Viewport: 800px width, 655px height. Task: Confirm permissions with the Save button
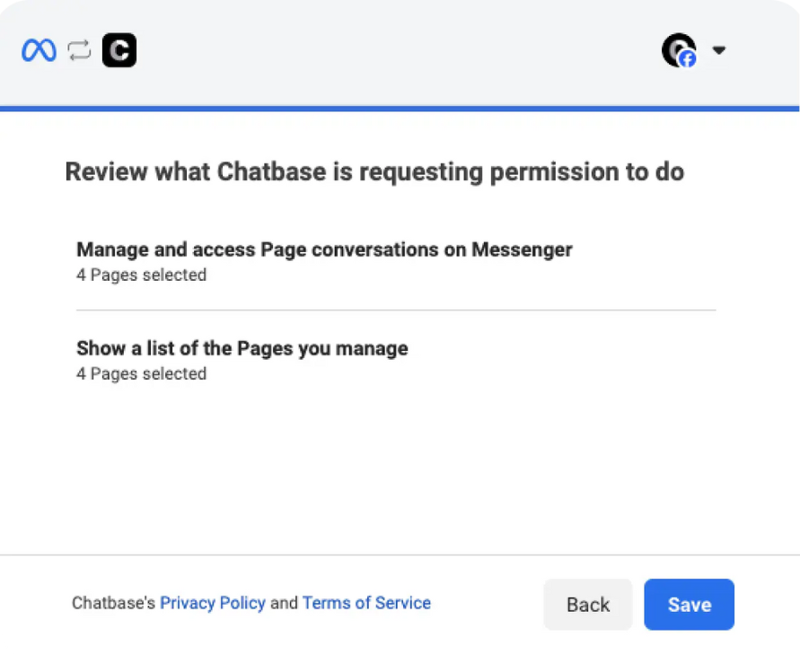point(689,605)
